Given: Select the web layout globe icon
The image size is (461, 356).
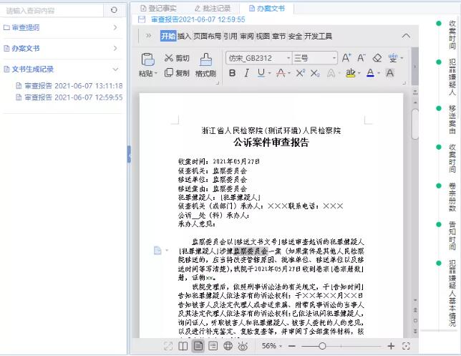Looking at the screenshot, I should 228,346.
